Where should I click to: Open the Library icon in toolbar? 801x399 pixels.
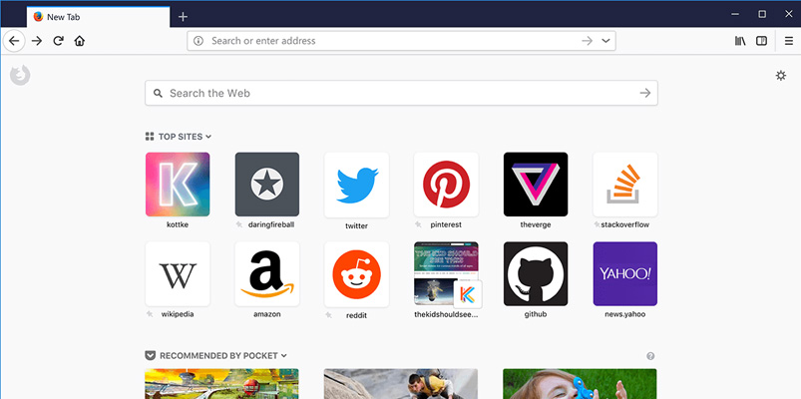click(740, 41)
